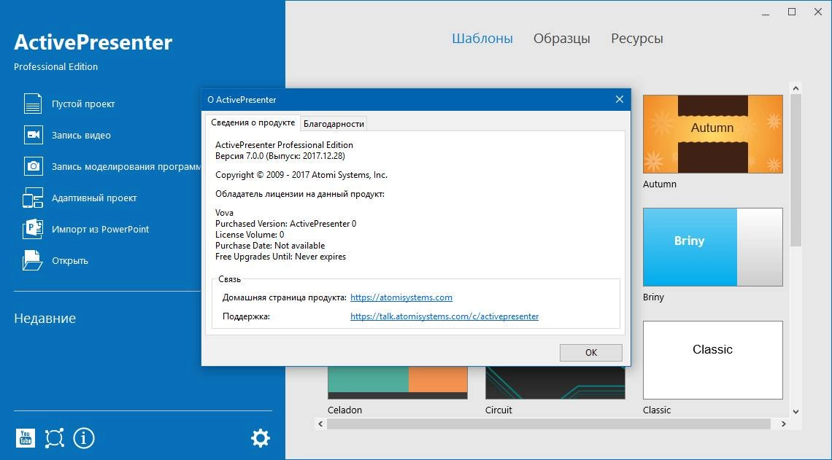Click the Недавние heading
The width and height of the screenshot is (832, 460).
tap(45, 318)
